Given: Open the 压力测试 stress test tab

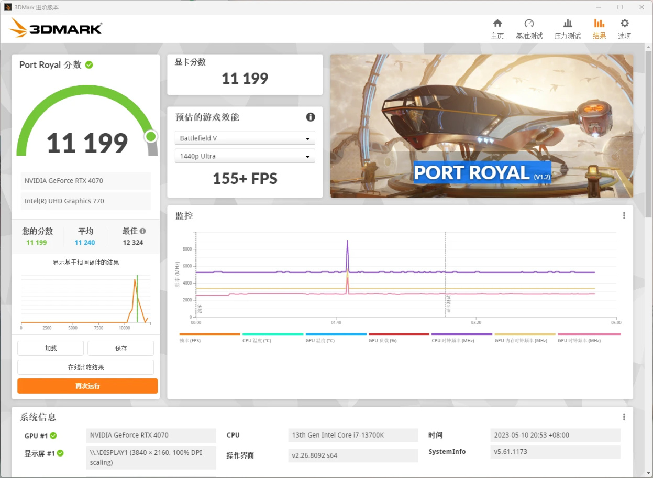Looking at the screenshot, I should pyautogui.click(x=568, y=29).
